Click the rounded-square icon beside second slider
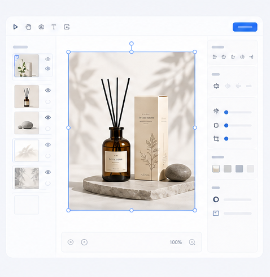 (x=216, y=125)
